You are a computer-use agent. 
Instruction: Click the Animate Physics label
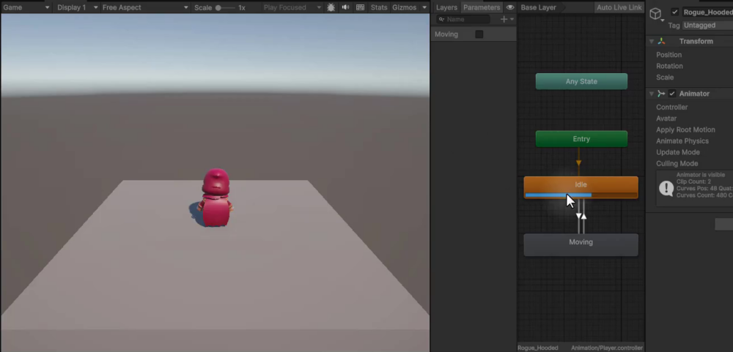tap(682, 141)
